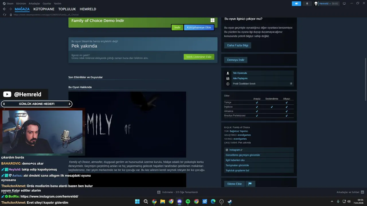Click the skull profile avatar
Viewport: 367px width, 206px height.
tap(316, 3)
